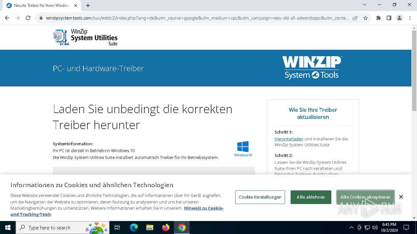Bookmark this tab with the star icon
The height and width of the screenshot is (234, 417).
[366, 18]
